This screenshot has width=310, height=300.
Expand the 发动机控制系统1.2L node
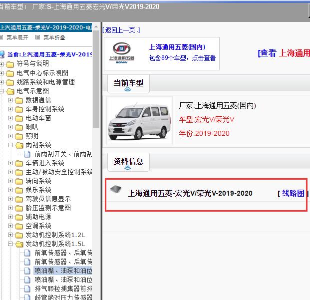[x=10, y=235]
